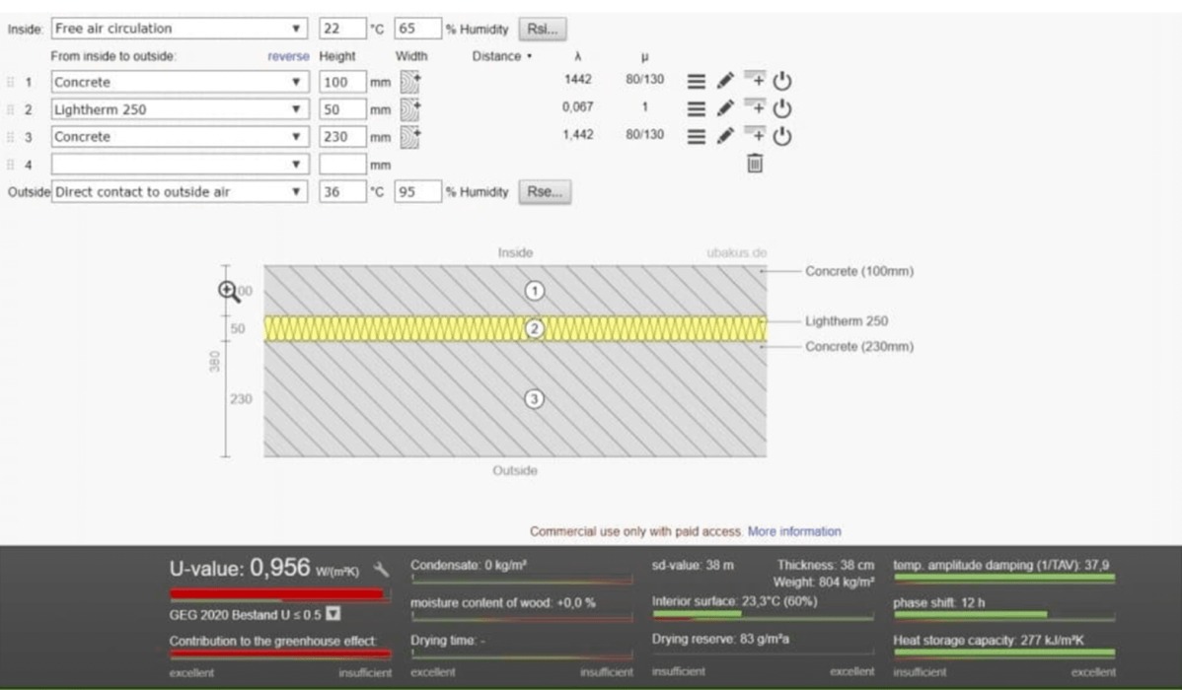Click the red U-value rating bar
The width and height of the screenshot is (1182, 690).
(x=277, y=594)
